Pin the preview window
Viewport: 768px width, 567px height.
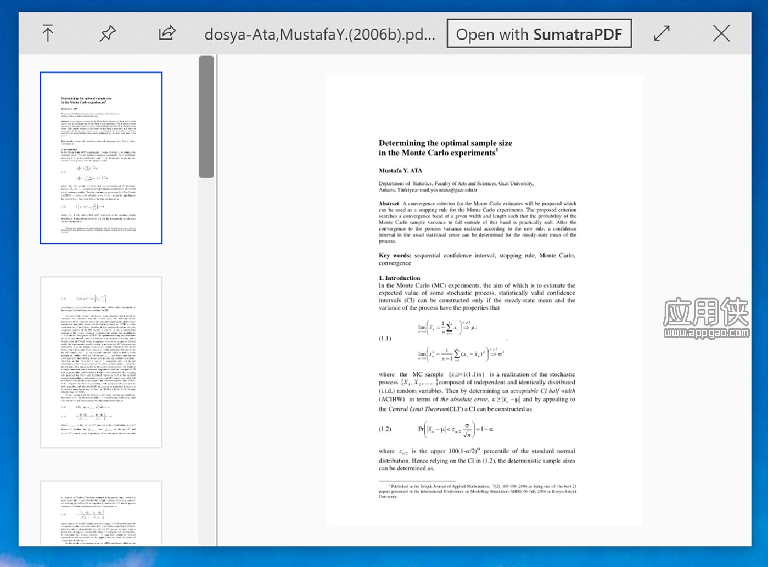click(108, 33)
